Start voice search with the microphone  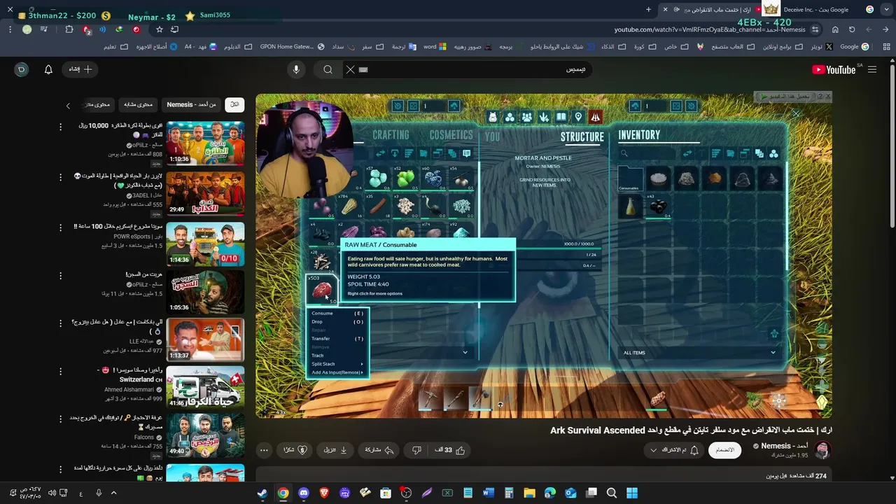pyautogui.click(x=296, y=69)
